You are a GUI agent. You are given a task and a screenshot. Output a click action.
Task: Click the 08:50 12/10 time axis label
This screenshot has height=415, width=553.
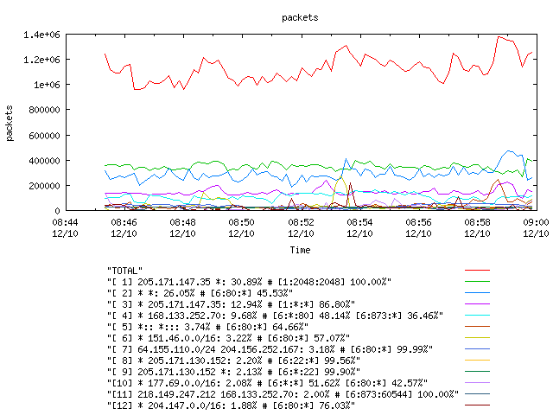(x=241, y=228)
